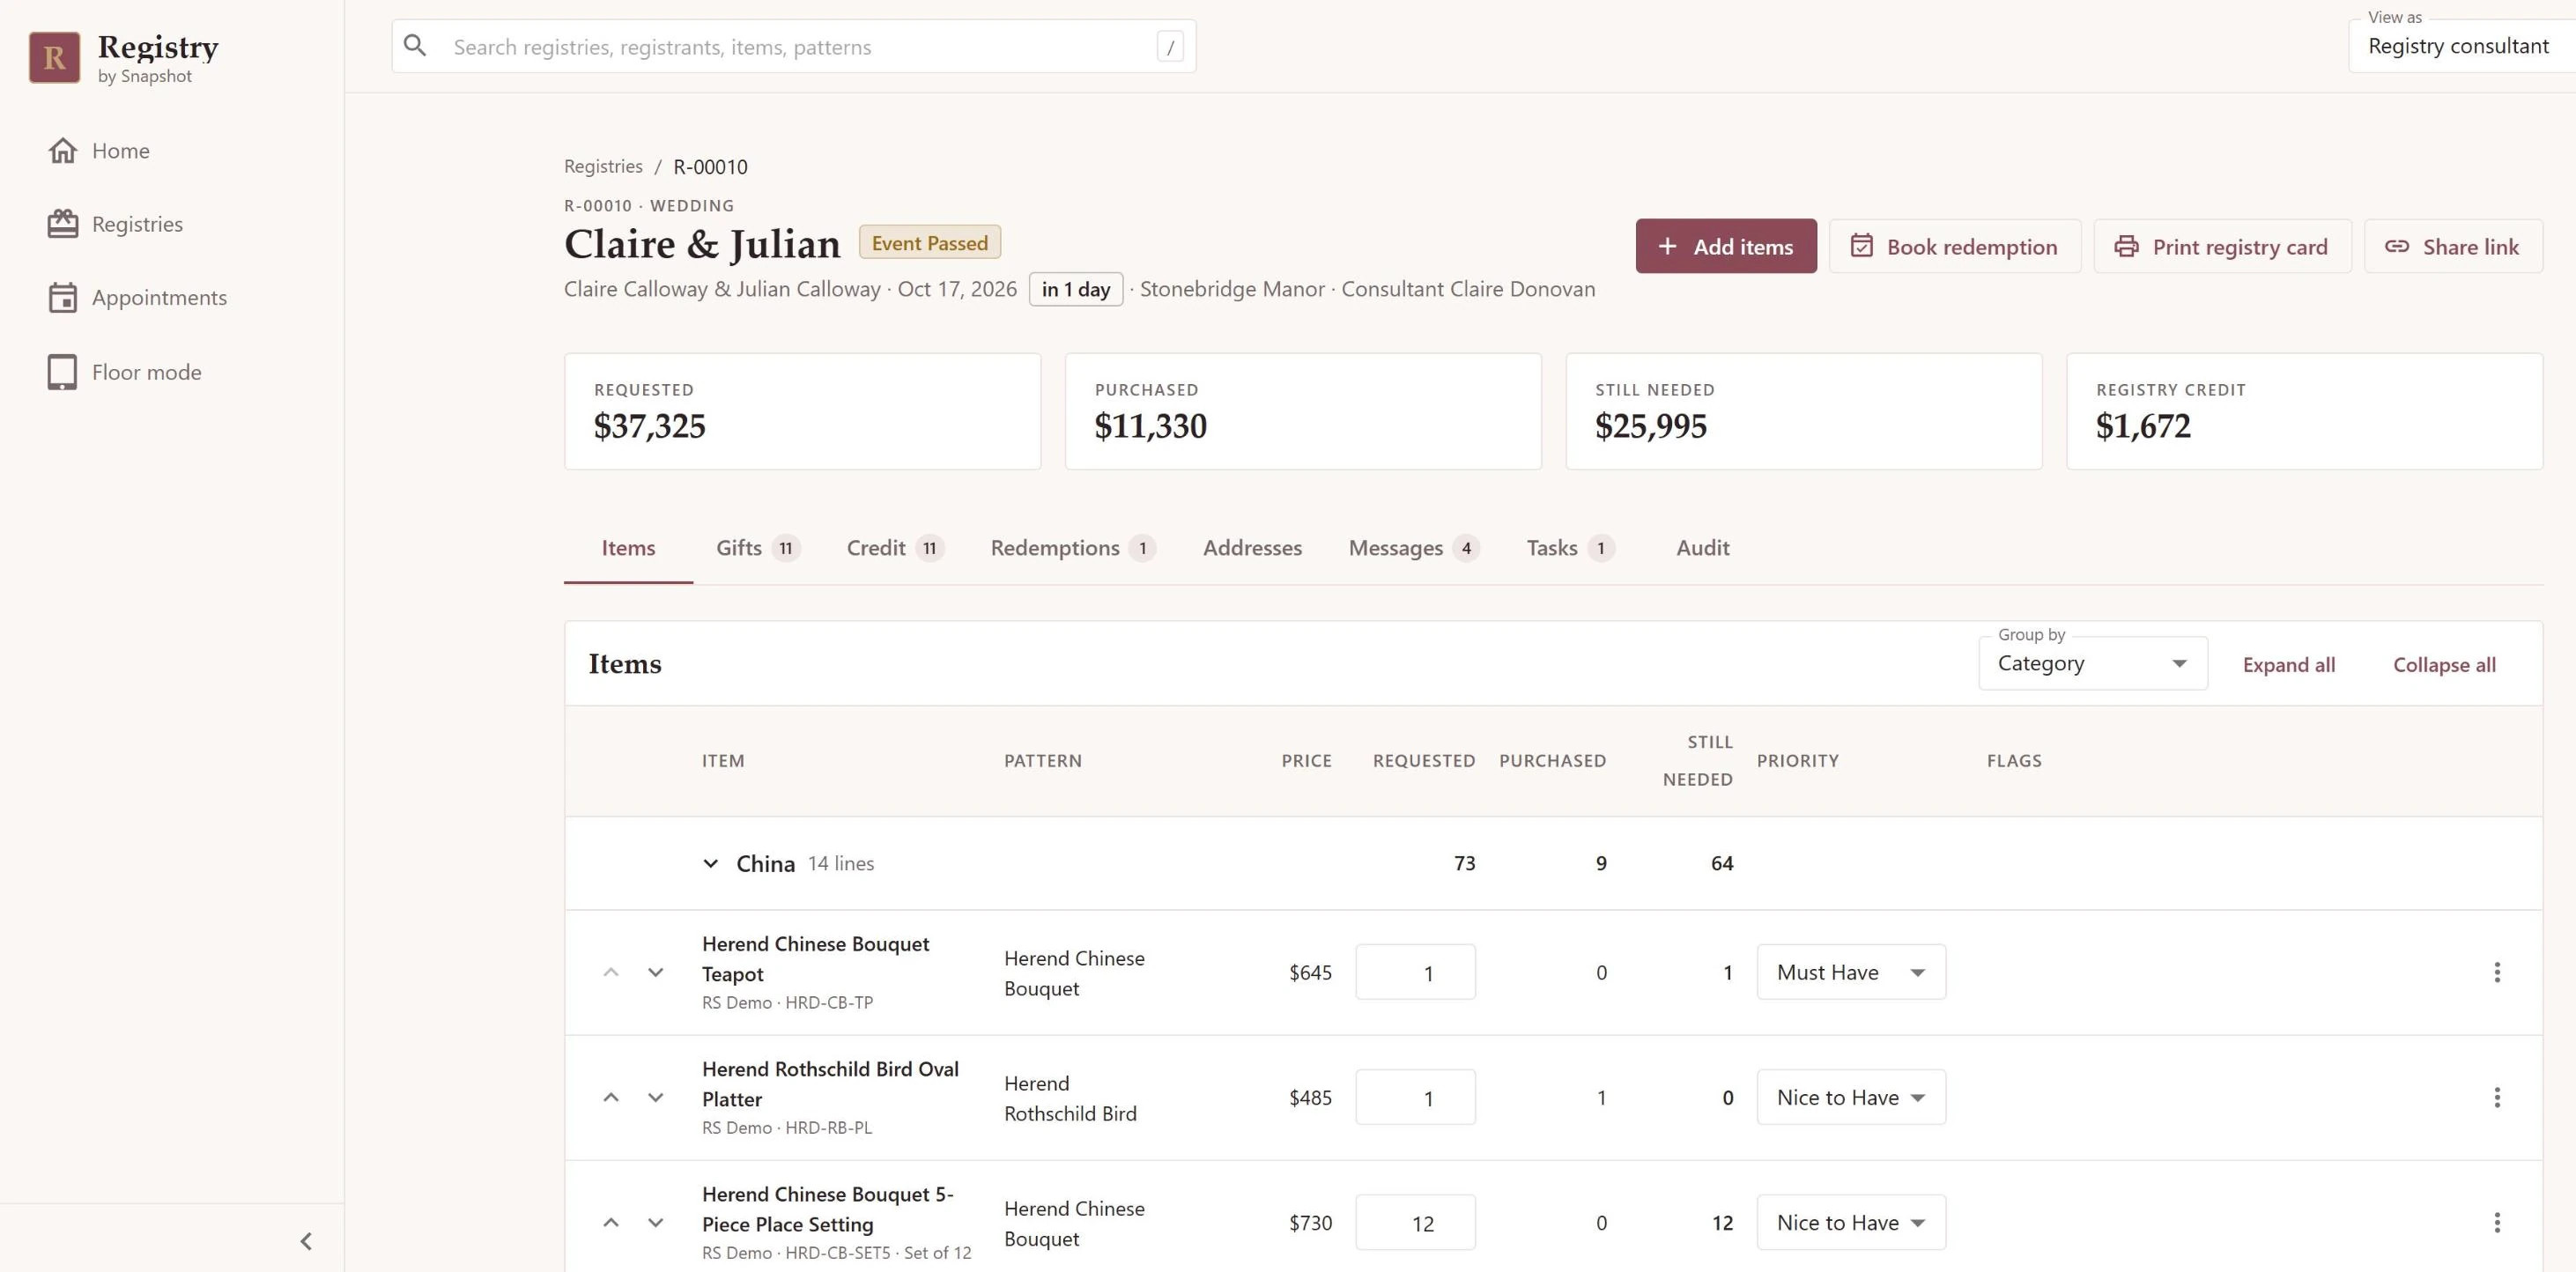The image size is (2576, 1272).
Task: Move the Herend Chinese Bouquet Teapot row down
Action: pos(655,972)
